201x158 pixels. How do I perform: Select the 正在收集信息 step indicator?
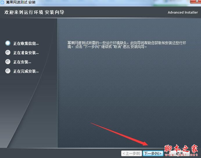[8, 43]
